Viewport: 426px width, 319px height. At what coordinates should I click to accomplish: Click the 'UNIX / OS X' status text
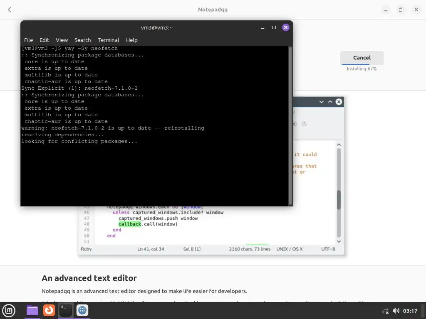coord(290,249)
